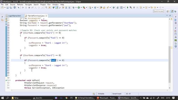The image size is (178, 100).
Task: Click the 'doPost' method name text
Action: (x=35, y=80)
